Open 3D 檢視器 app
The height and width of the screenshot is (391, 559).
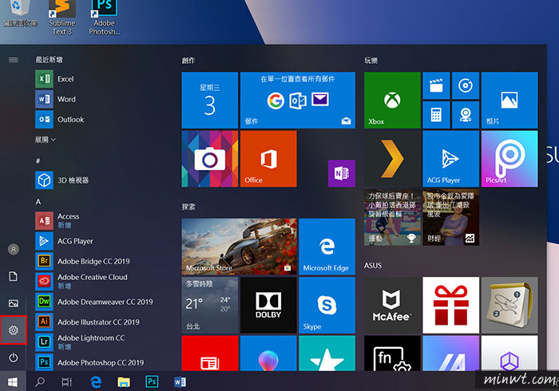coord(62,180)
